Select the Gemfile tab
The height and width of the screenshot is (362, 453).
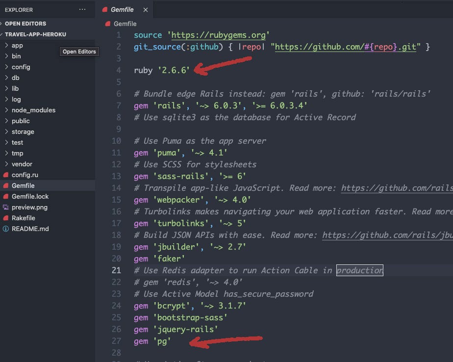pos(125,9)
